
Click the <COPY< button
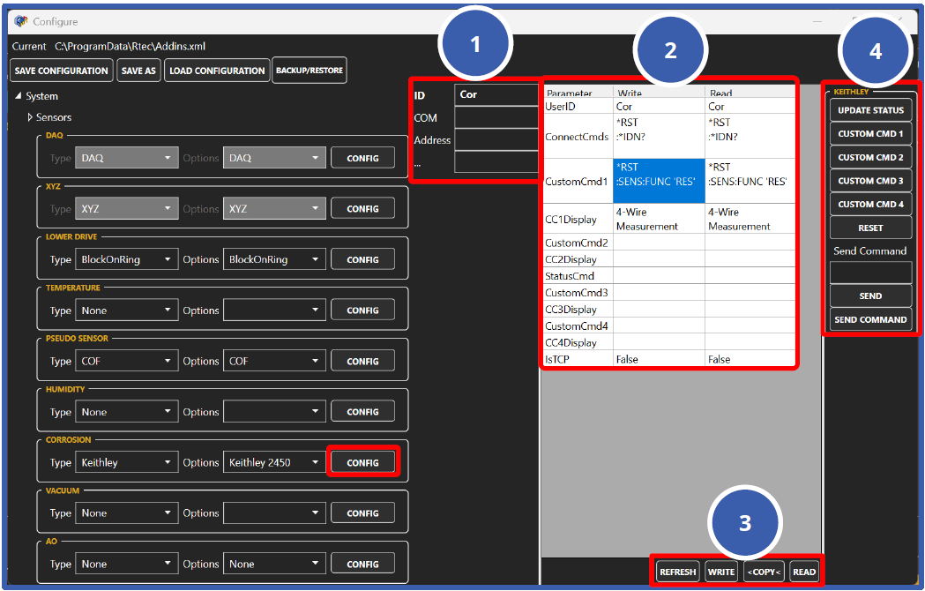pos(764,571)
